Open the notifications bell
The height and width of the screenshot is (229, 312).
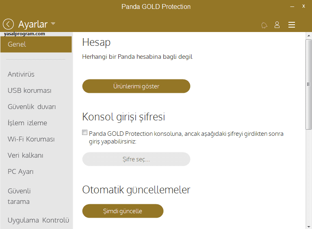click(264, 25)
